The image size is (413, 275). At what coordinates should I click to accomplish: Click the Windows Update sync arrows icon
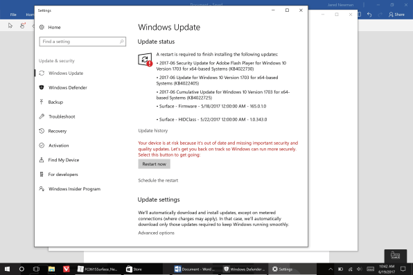coord(42,73)
